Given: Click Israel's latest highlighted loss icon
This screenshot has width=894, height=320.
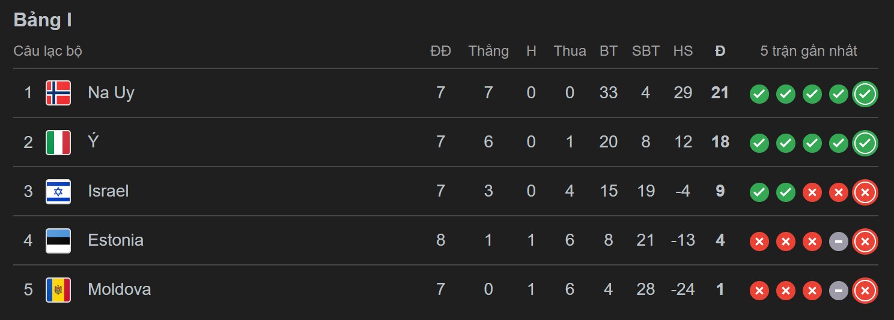Looking at the screenshot, I should point(865,192).
